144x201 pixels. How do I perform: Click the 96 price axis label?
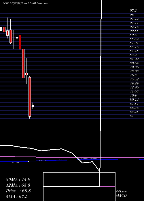pos(132,15)
